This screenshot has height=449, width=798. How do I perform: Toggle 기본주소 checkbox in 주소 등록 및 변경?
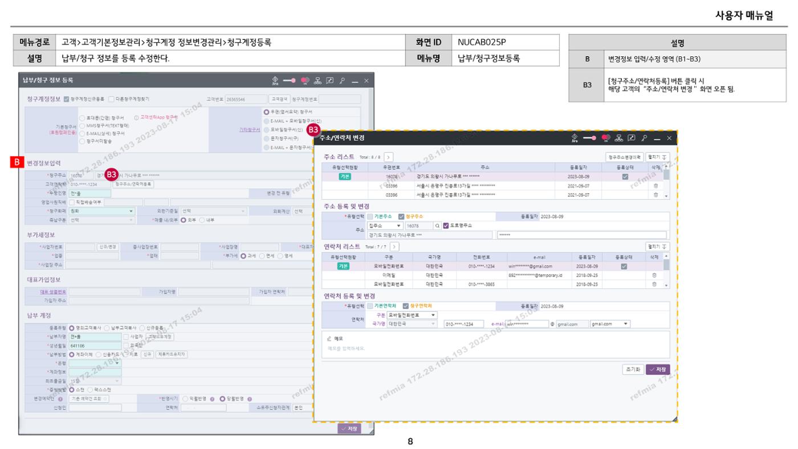370,217
